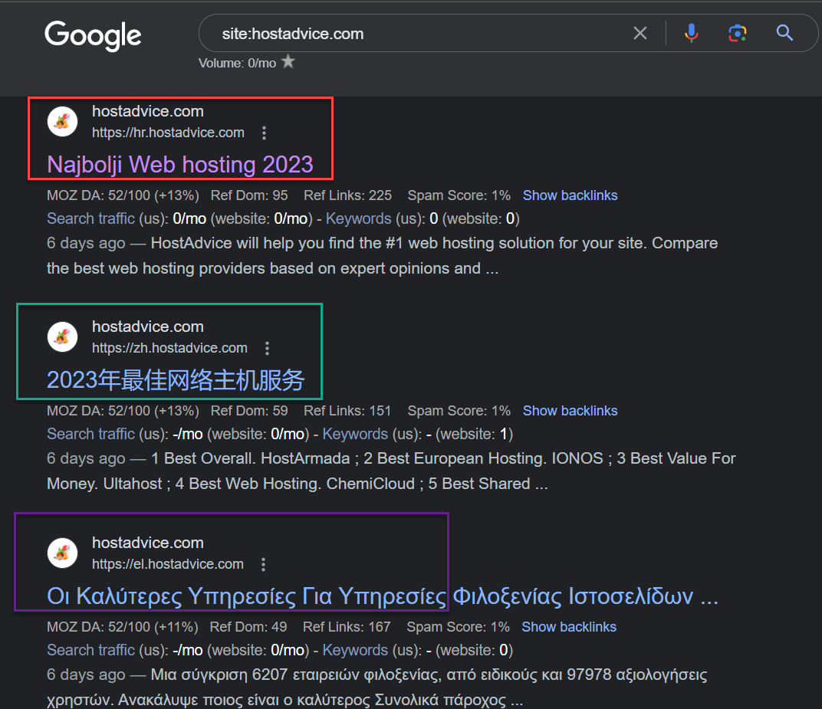Image resolution: width=822 pixels, height=709 pixels.
Task: Click the favicon of the el.hostadvice.com result
Action: click(x=62, y=553)
